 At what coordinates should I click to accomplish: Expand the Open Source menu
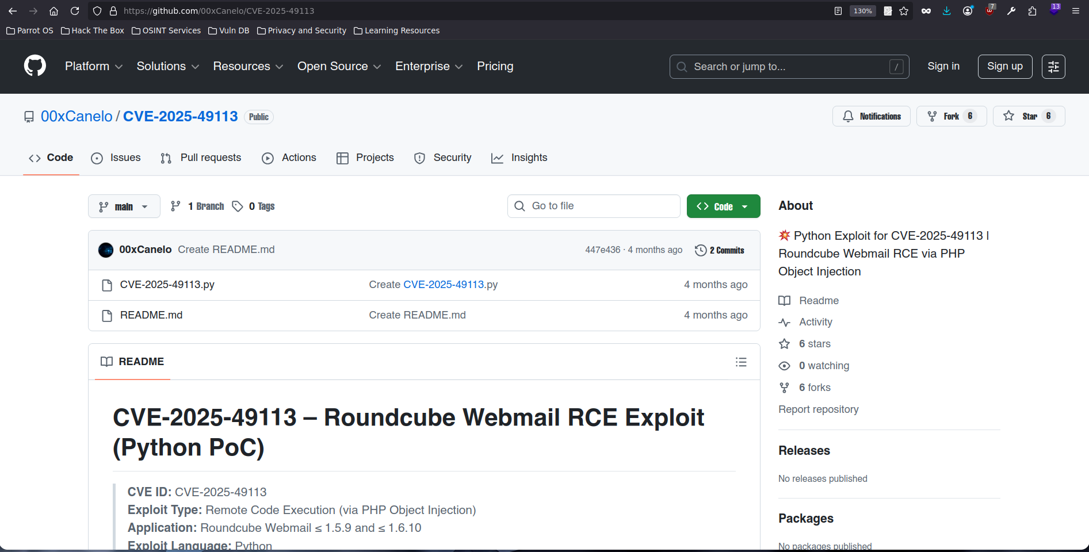click(339, 67)
